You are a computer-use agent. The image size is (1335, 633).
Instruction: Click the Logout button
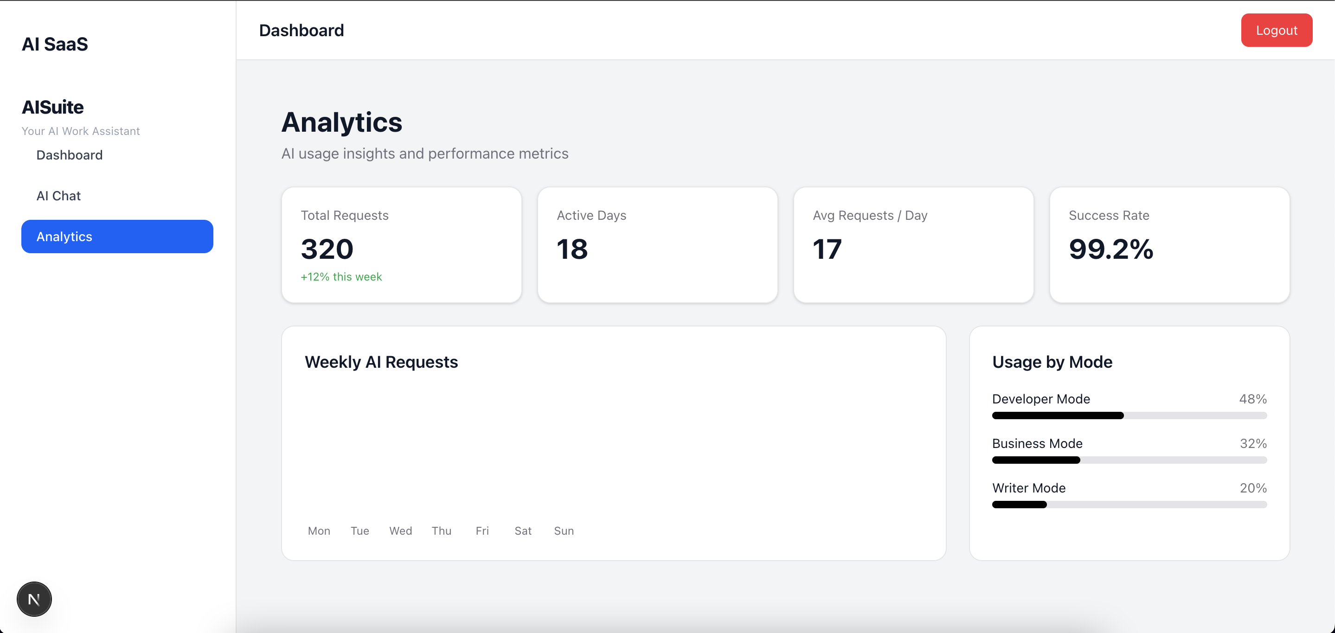tap(1277, 30)
